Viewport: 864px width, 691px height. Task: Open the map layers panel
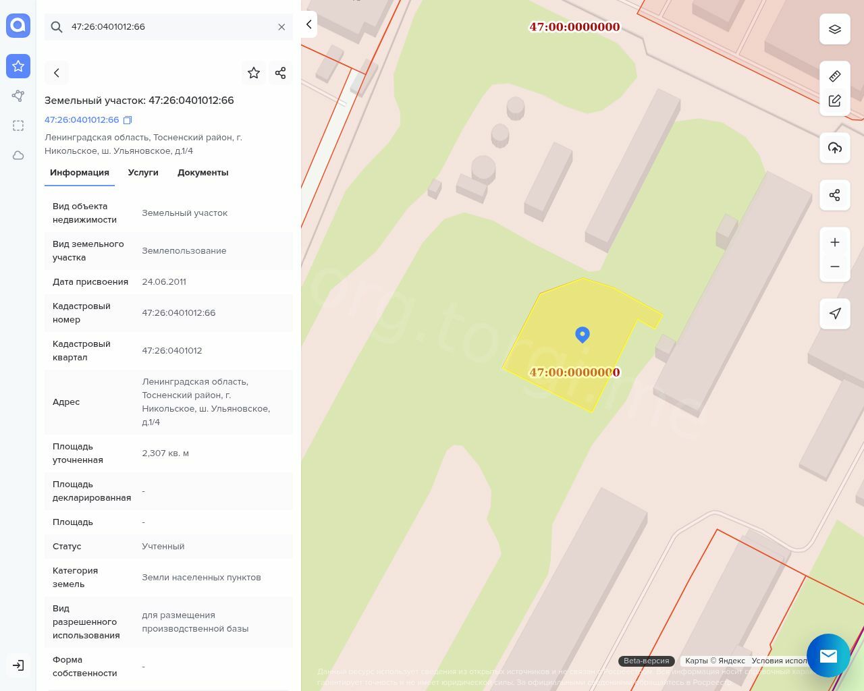coord(835,29)
